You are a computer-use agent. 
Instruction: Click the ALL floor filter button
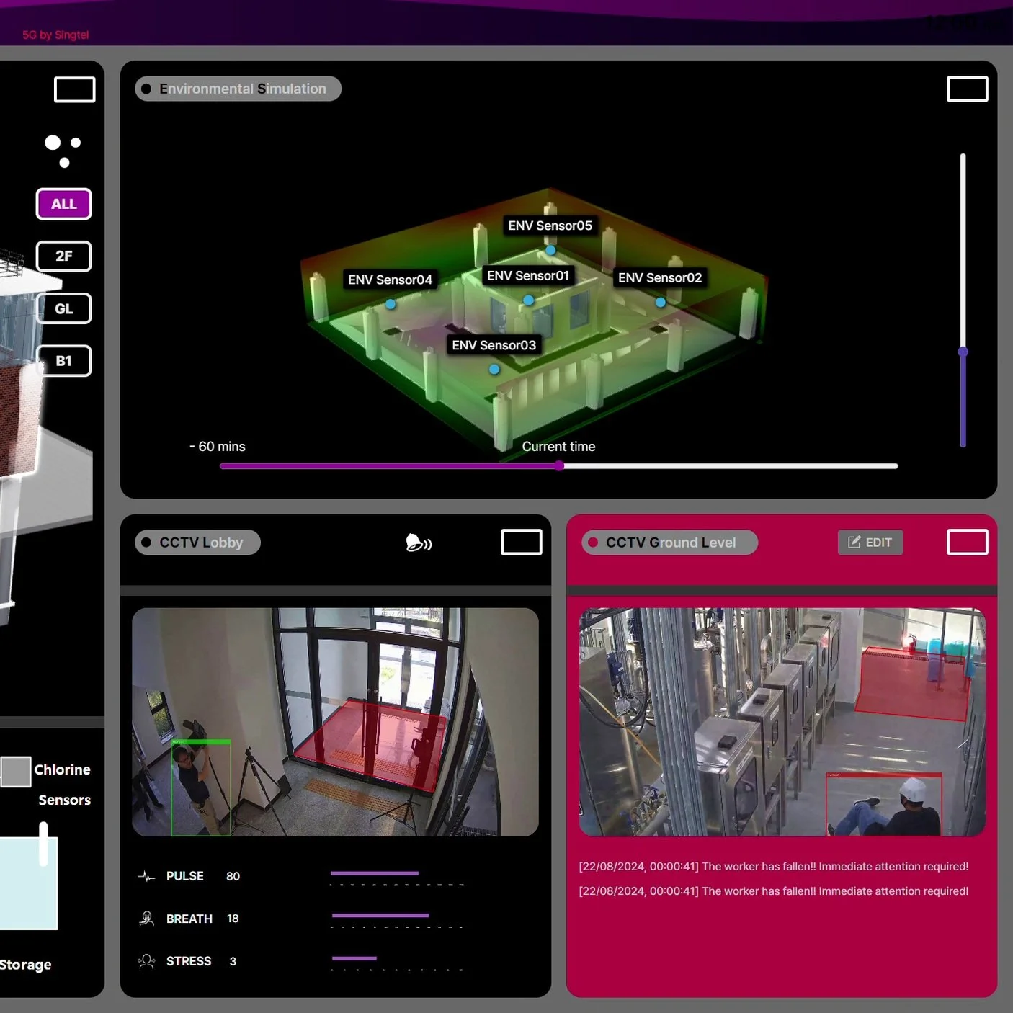[x=63, y=204]
